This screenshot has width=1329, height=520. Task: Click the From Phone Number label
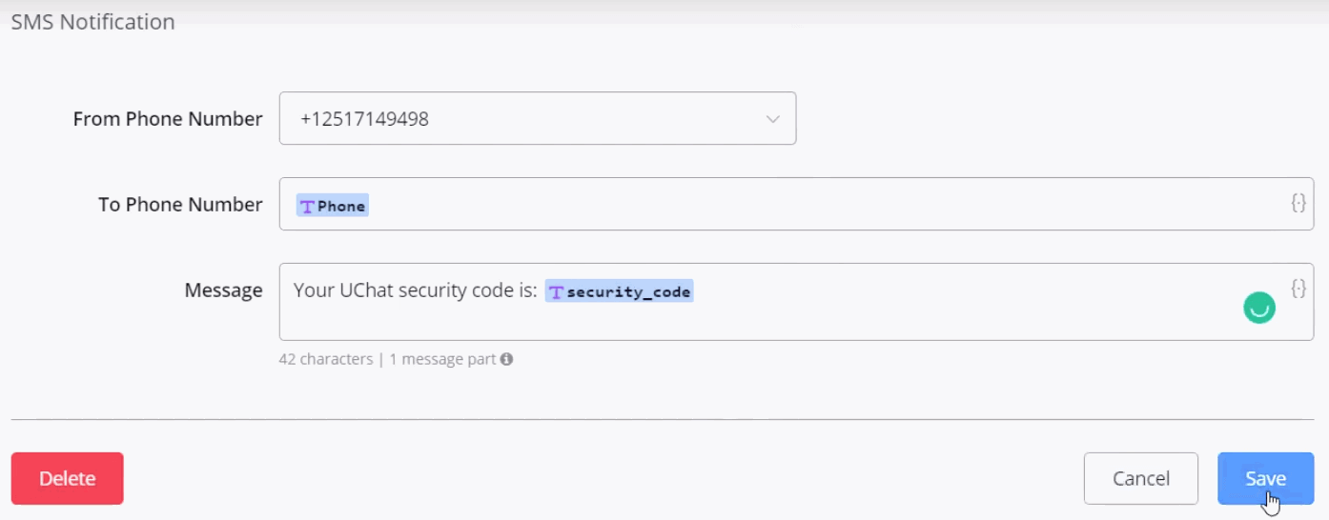coord(168,119)
